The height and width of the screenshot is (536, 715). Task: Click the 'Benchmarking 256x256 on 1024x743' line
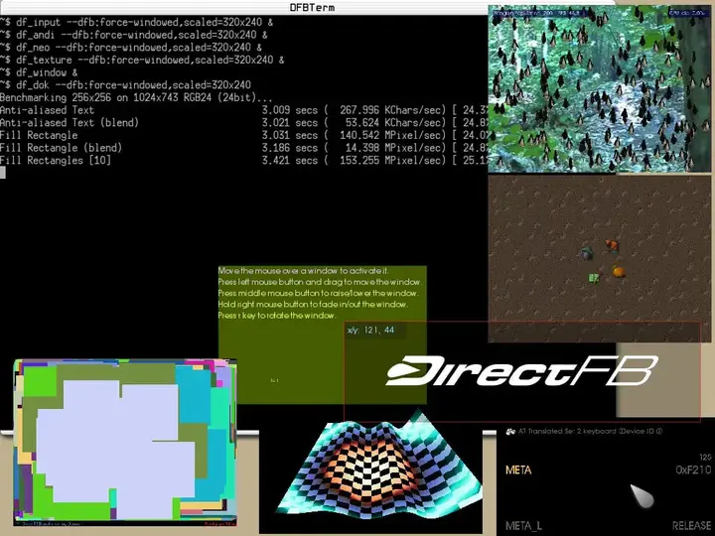click(136, 97)
